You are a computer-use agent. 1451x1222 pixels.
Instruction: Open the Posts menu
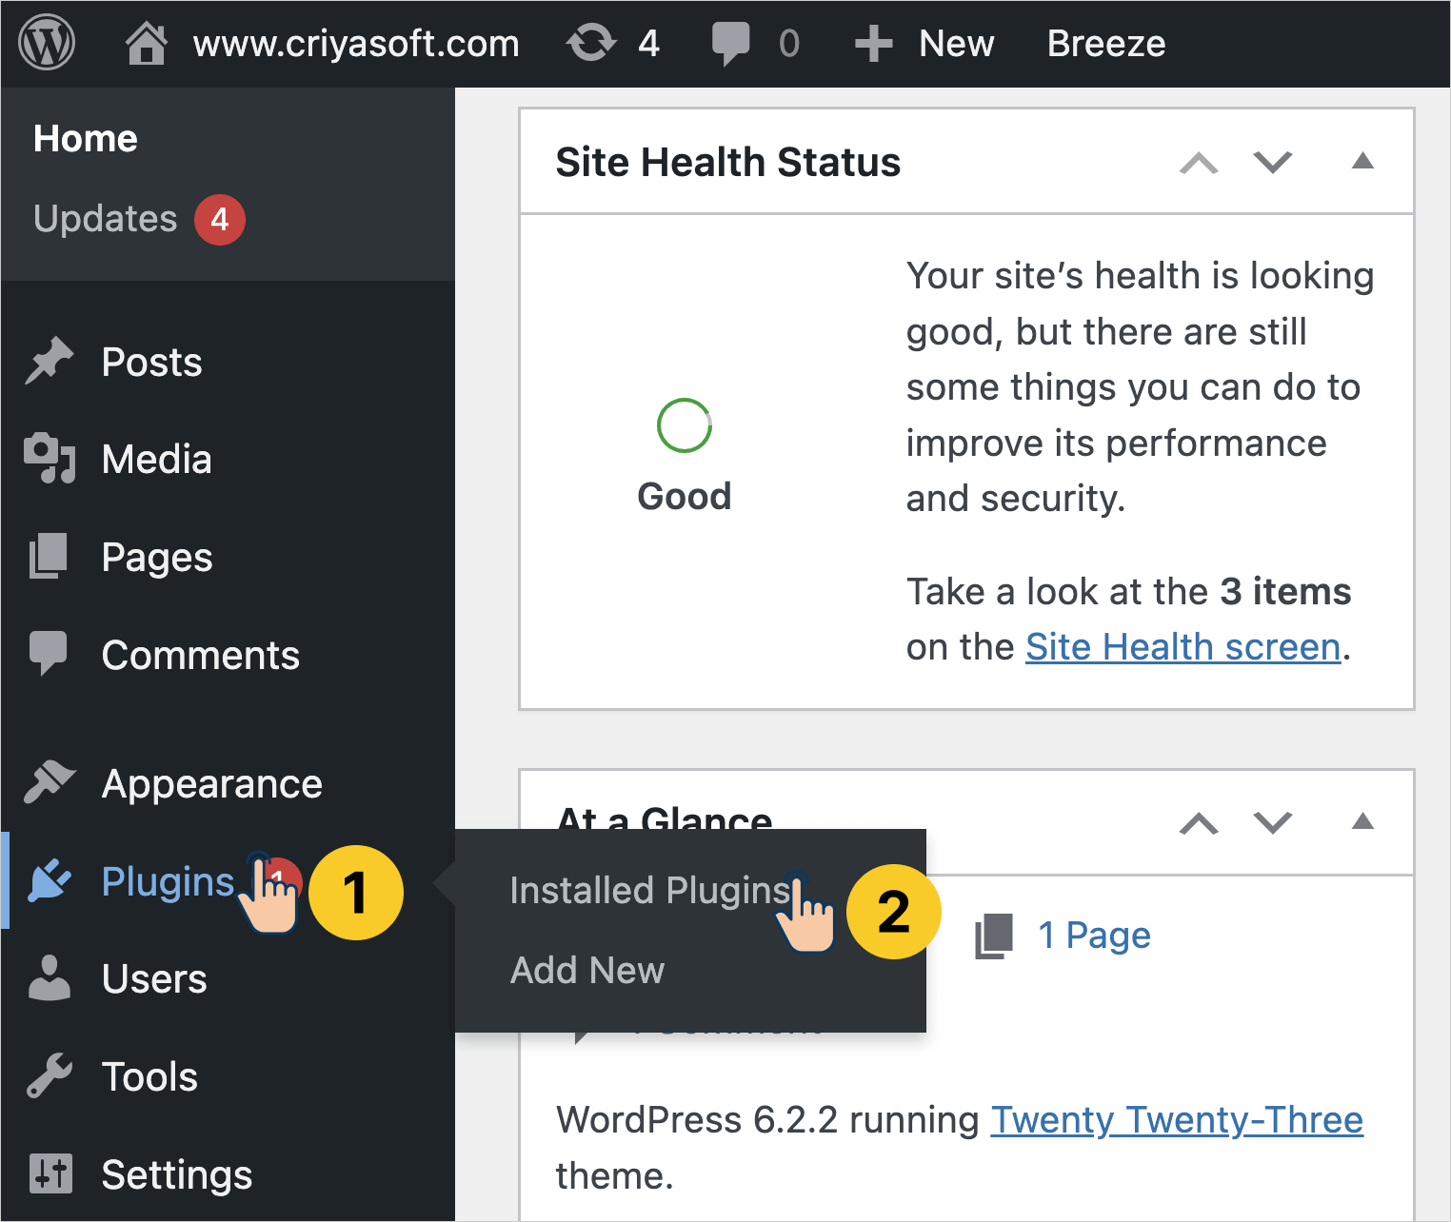click(152, 363)
